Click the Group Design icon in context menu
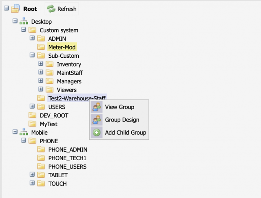This screenshot has height=198, width=261. (97, 120)
